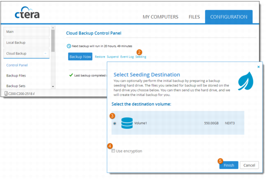
Task: Open Backup Sets in sidebar
Action: coord(16,86)
